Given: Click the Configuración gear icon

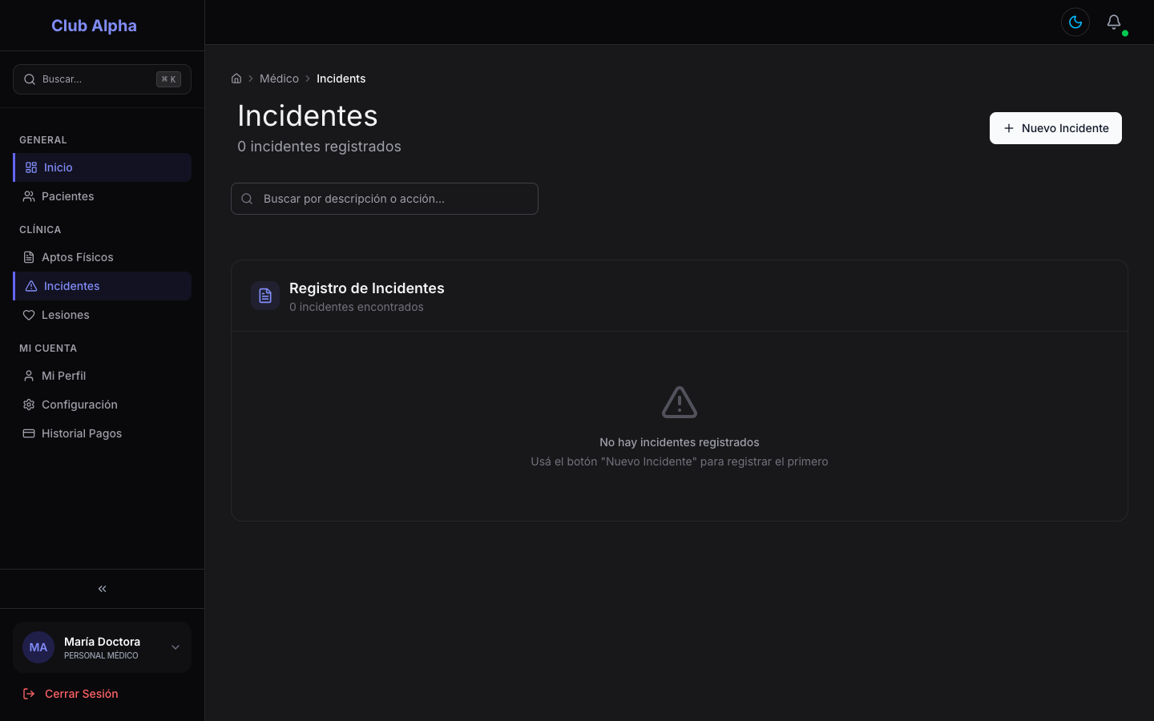Looking at the screenshot, I should (x=29, y=405).
